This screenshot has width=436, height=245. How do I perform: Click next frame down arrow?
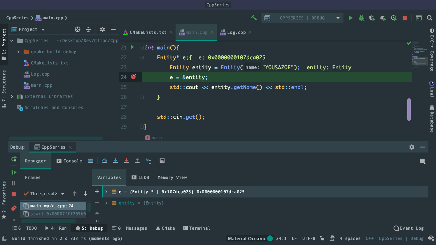(86, 194)
